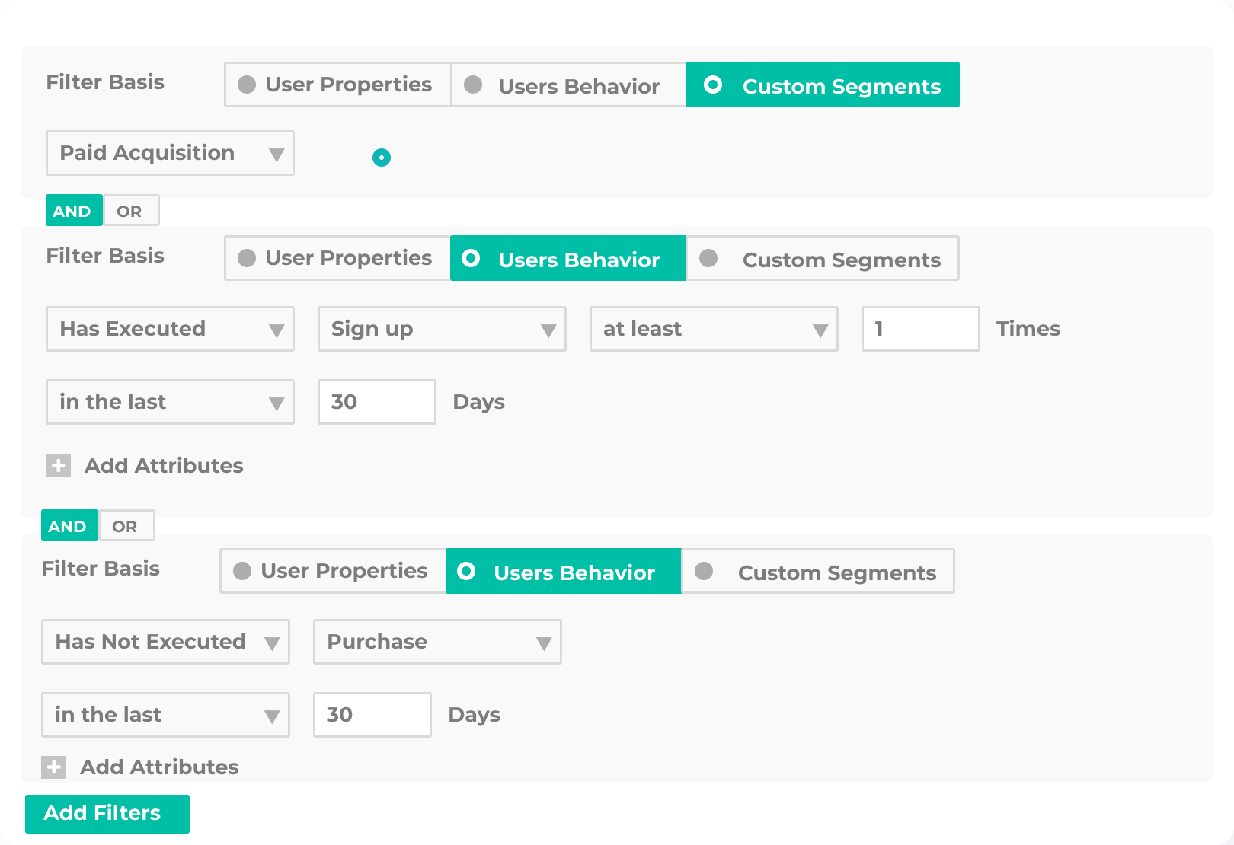Click the Add Filters button
1234x845 pixels.
(x=107, y=814)
